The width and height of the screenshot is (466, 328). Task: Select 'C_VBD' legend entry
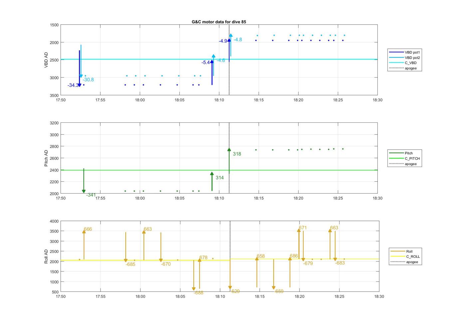(x=403, y=63)
